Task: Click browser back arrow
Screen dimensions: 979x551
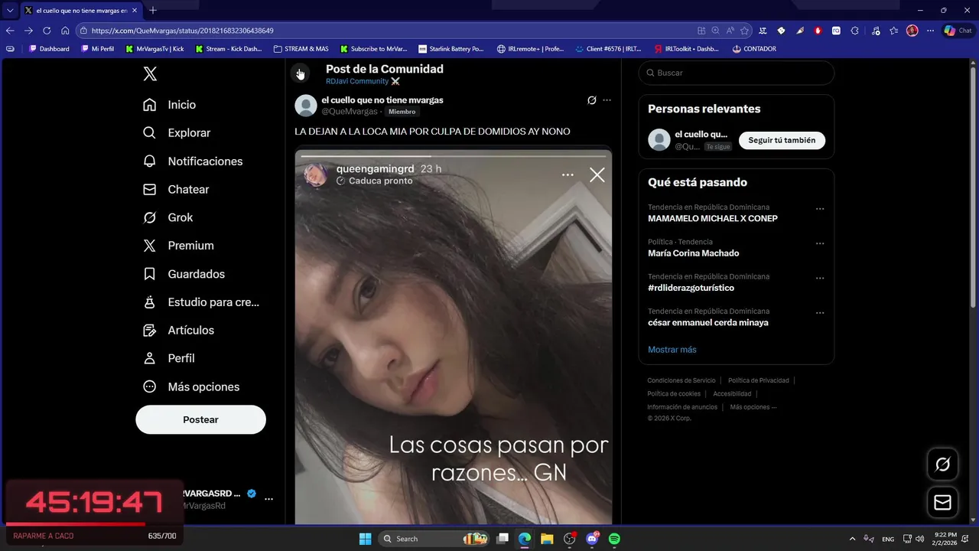Action: coord(10,31)
